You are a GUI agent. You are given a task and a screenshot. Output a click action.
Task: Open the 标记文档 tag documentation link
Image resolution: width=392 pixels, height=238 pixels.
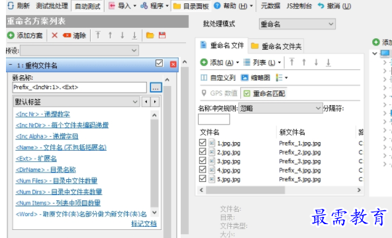tap(144, 223)
